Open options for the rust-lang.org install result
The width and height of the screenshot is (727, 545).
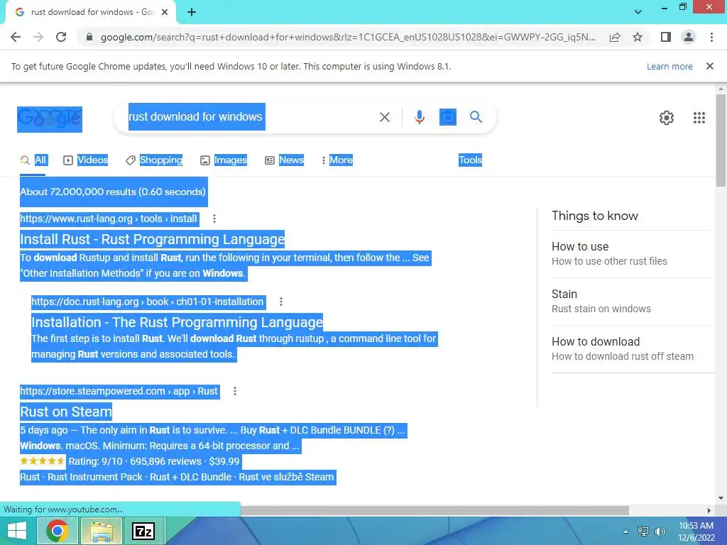214,219
